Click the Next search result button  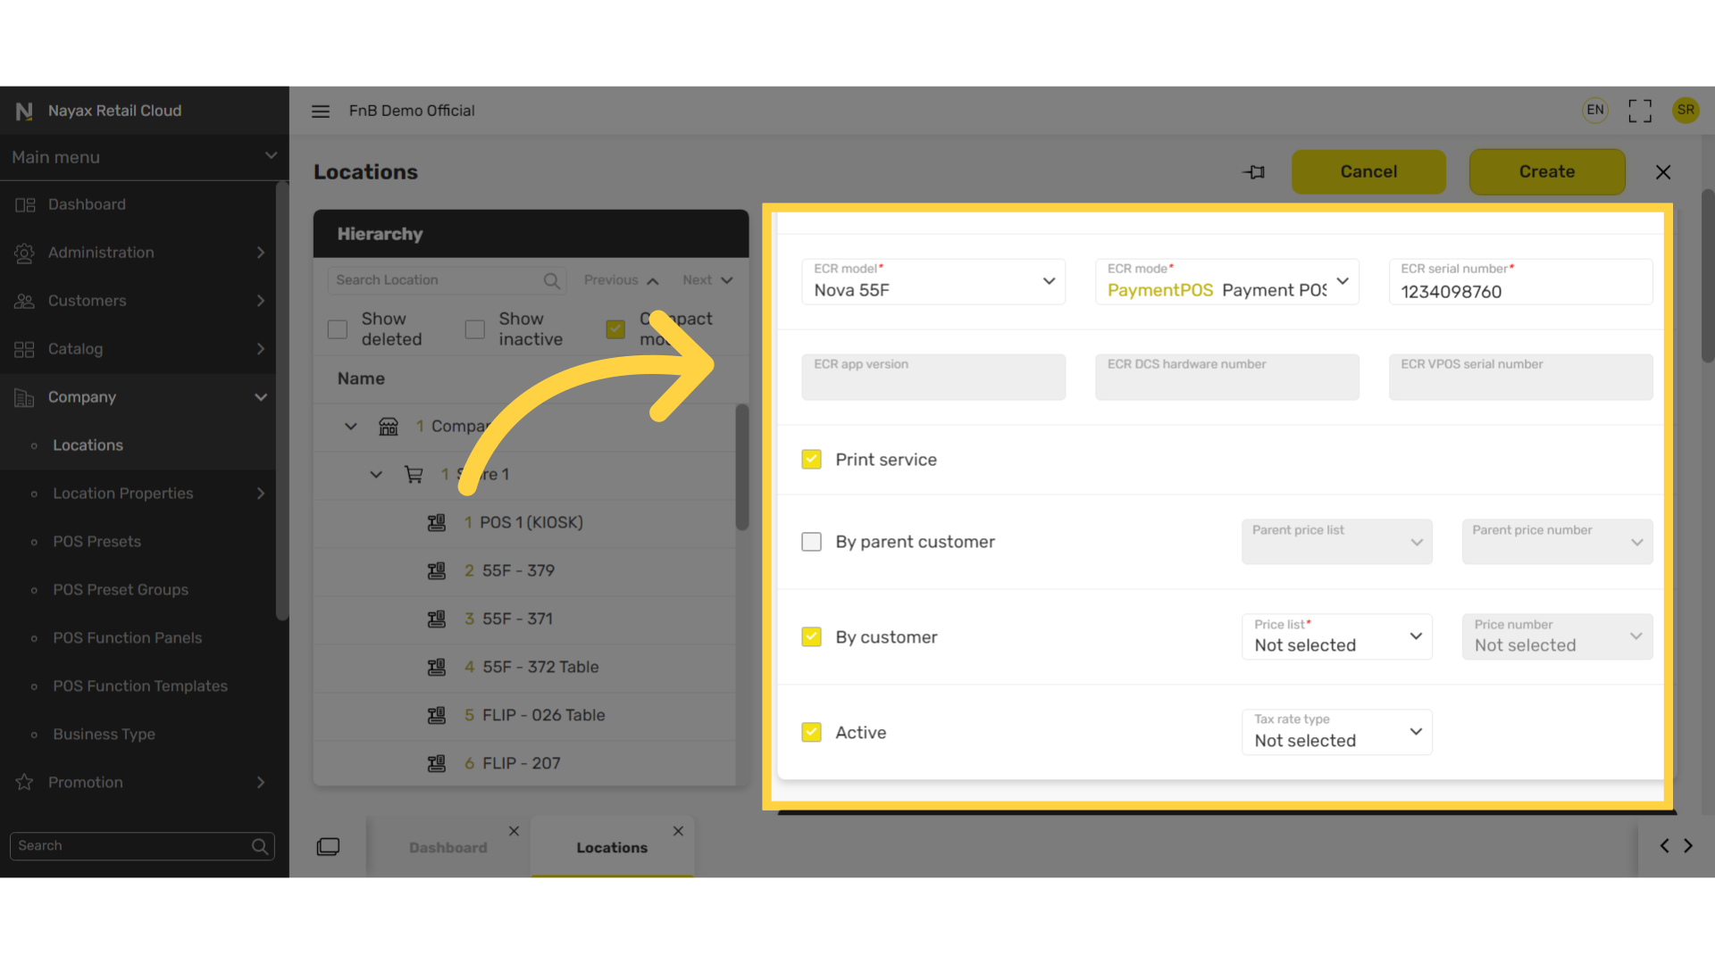tap(707, 280)
